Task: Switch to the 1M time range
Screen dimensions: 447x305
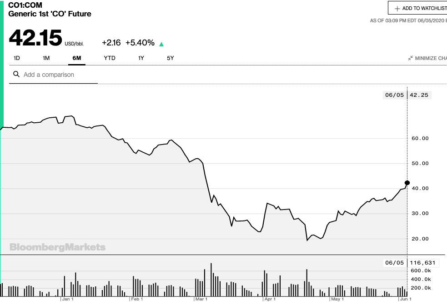Action: [46, 58]
